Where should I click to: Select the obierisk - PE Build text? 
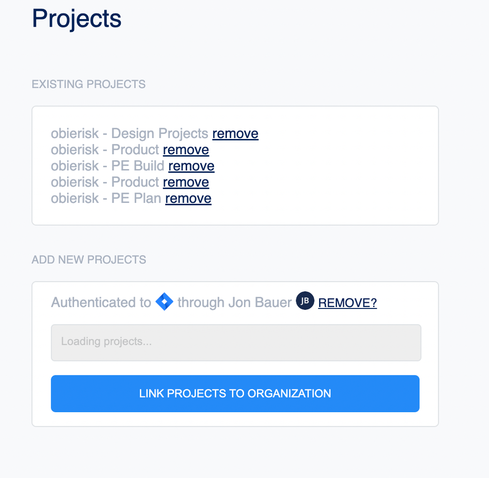[x=107, y=166]
